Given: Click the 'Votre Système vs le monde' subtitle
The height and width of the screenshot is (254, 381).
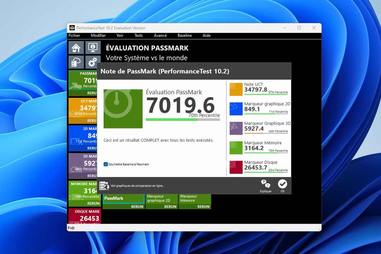Looking at the screenshot, I should (147, 58).
